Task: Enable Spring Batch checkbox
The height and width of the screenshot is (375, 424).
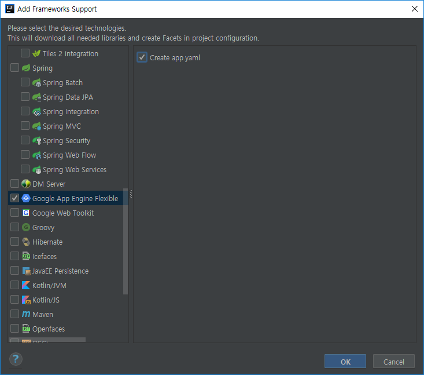Action: coord(25,82)
